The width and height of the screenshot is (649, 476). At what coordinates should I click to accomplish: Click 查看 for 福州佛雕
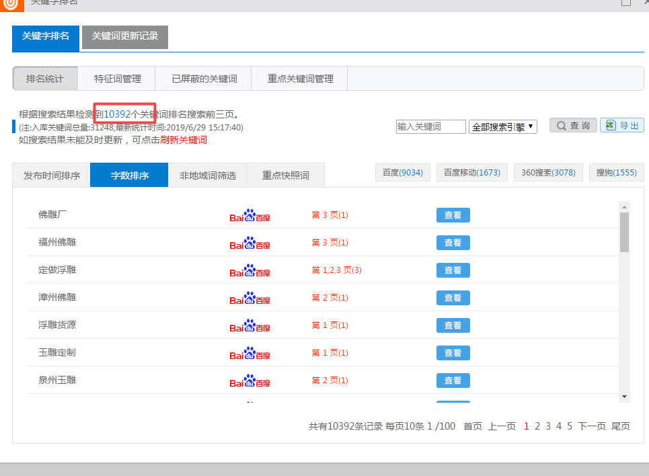(453, 243)
